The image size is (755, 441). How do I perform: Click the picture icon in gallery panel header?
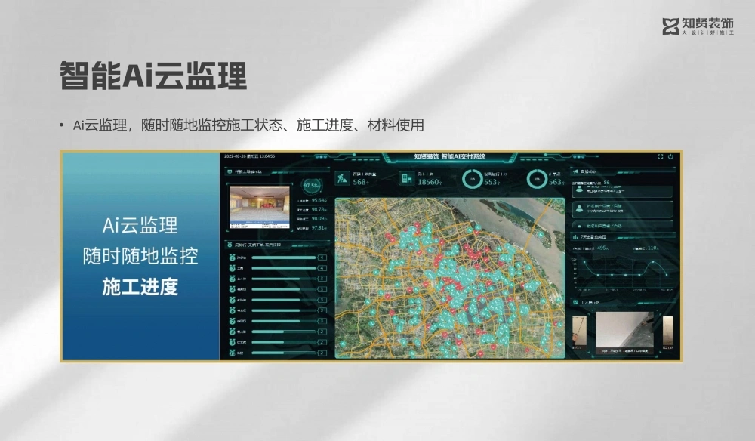(x=575, y=302)
